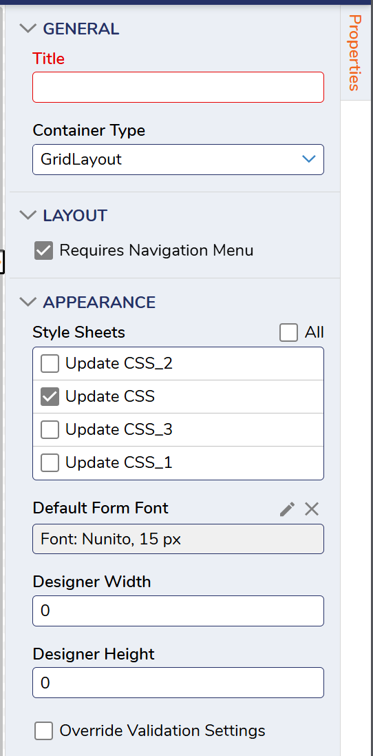
Task: Click the Designer Height input field
Action: pos(178,683)
